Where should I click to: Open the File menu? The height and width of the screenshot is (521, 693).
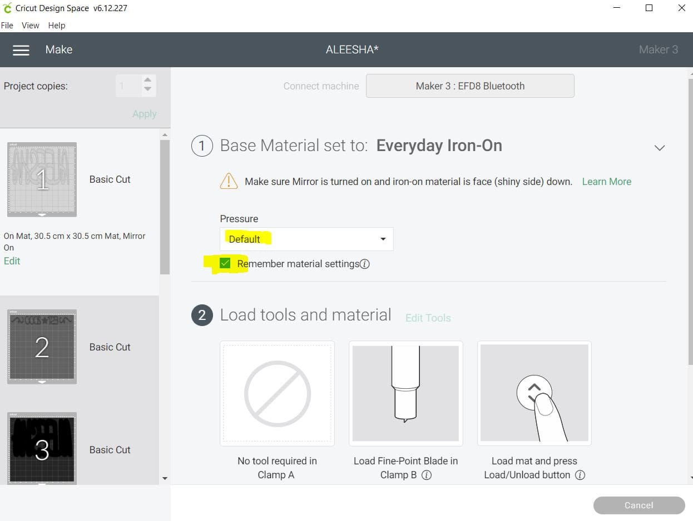tap(7, 26)
